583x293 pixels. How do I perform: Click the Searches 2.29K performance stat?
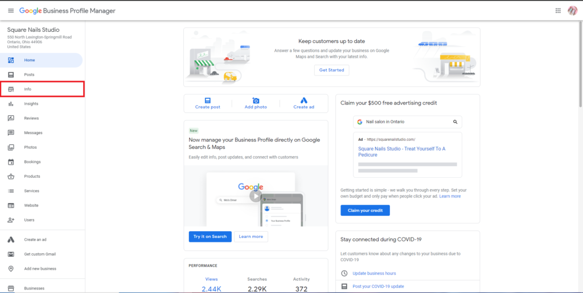(257, 284)
